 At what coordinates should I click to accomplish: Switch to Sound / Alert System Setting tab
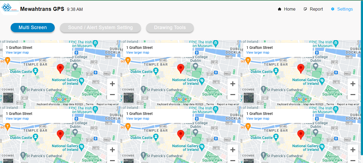tap(100, 27)
